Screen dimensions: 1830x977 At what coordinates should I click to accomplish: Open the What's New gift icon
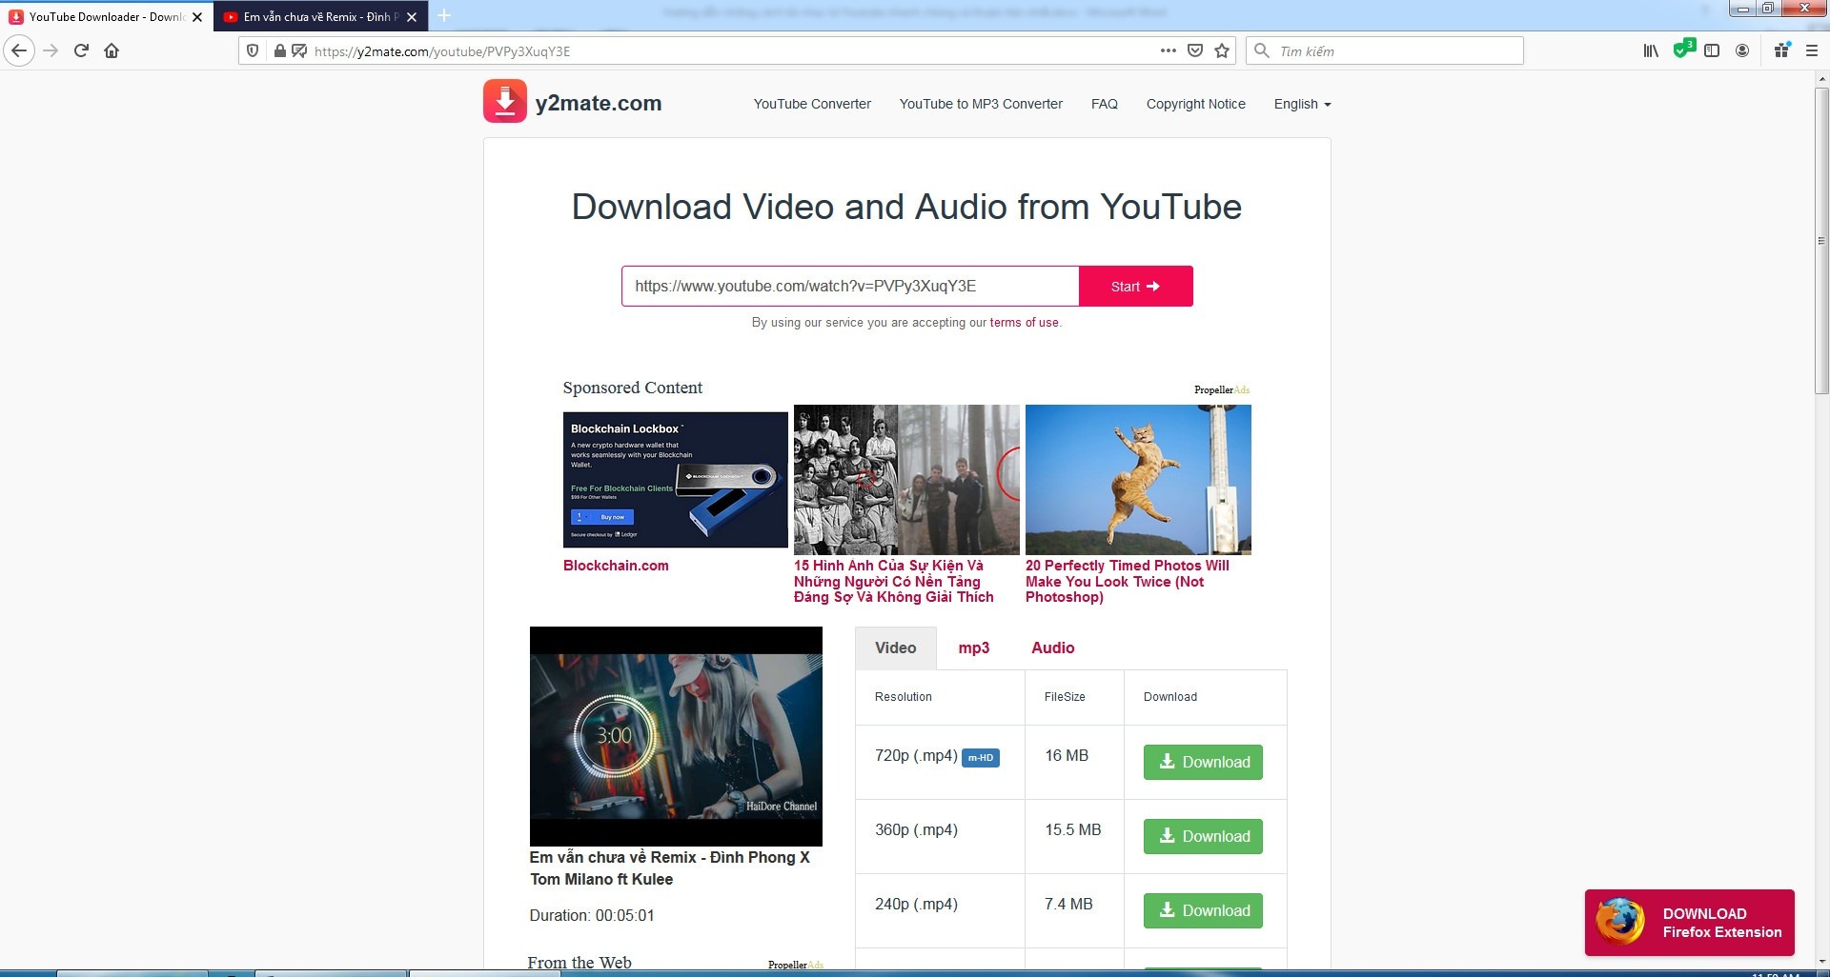1781,50
